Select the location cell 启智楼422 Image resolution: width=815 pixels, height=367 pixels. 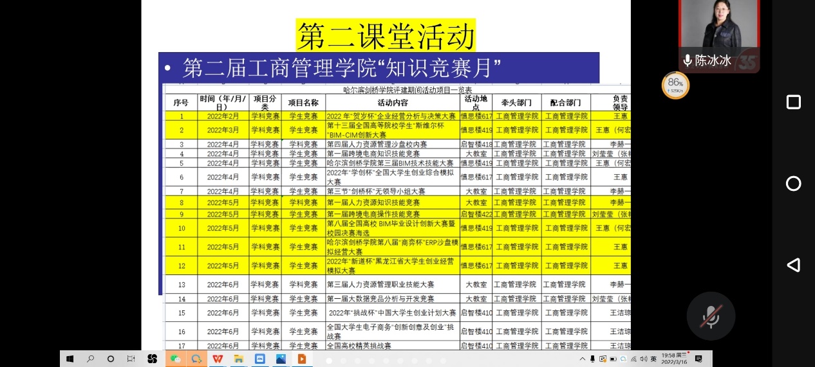(476, 214)
